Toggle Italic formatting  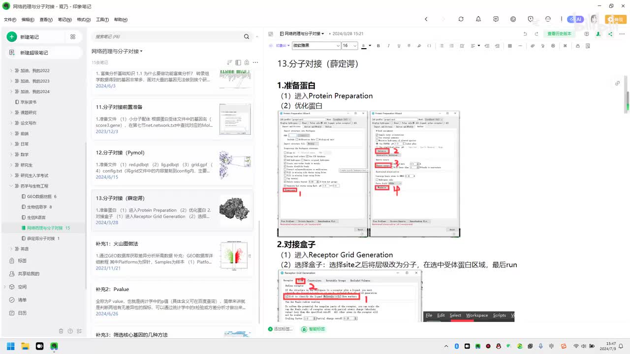pos(387,45)
